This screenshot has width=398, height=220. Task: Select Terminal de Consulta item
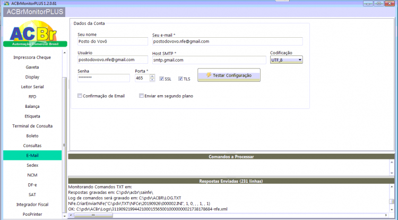32,126
